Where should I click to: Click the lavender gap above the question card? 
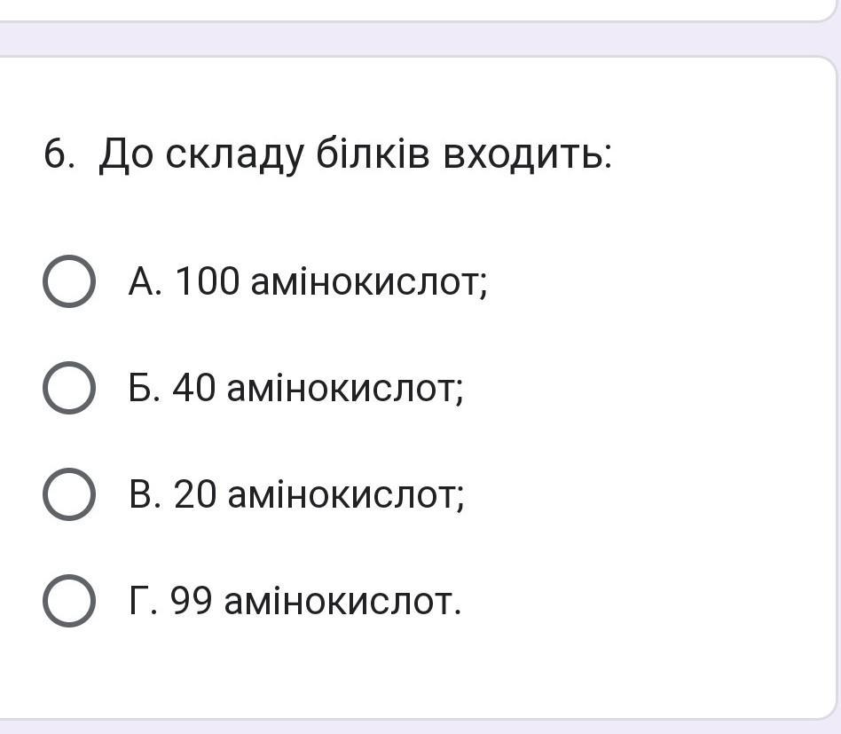417,39
